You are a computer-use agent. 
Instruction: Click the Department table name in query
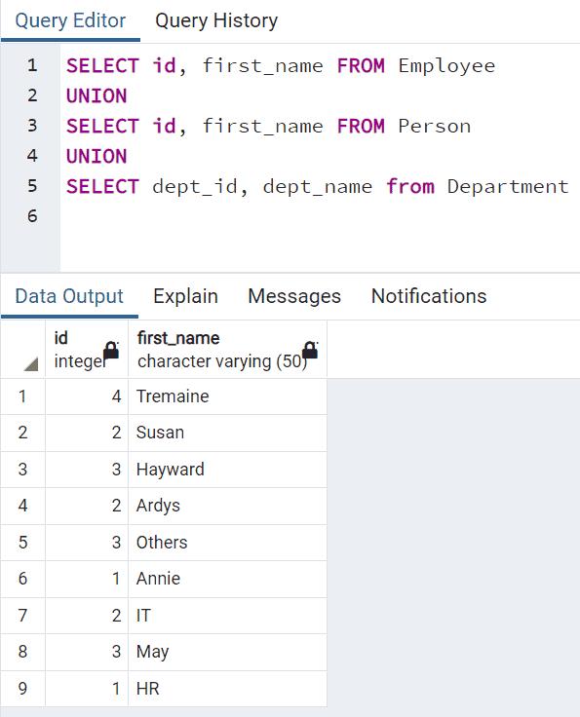pos(508,187)
